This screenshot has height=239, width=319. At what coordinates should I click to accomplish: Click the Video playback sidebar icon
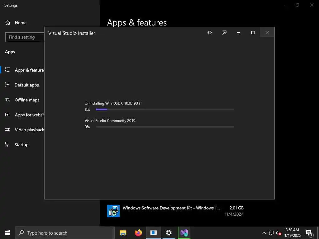[7, 129]
